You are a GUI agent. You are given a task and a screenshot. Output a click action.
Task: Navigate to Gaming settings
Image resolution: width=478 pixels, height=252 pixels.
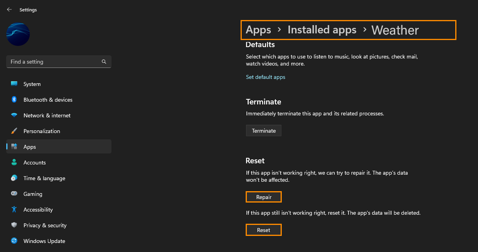[59, 194]
